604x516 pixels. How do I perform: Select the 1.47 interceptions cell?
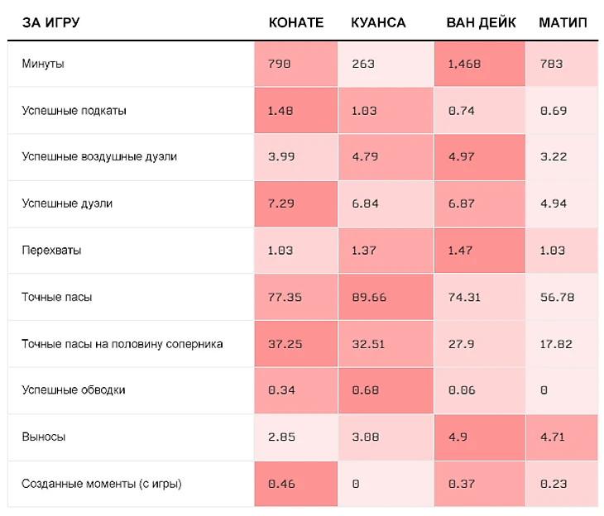(480, 251)
